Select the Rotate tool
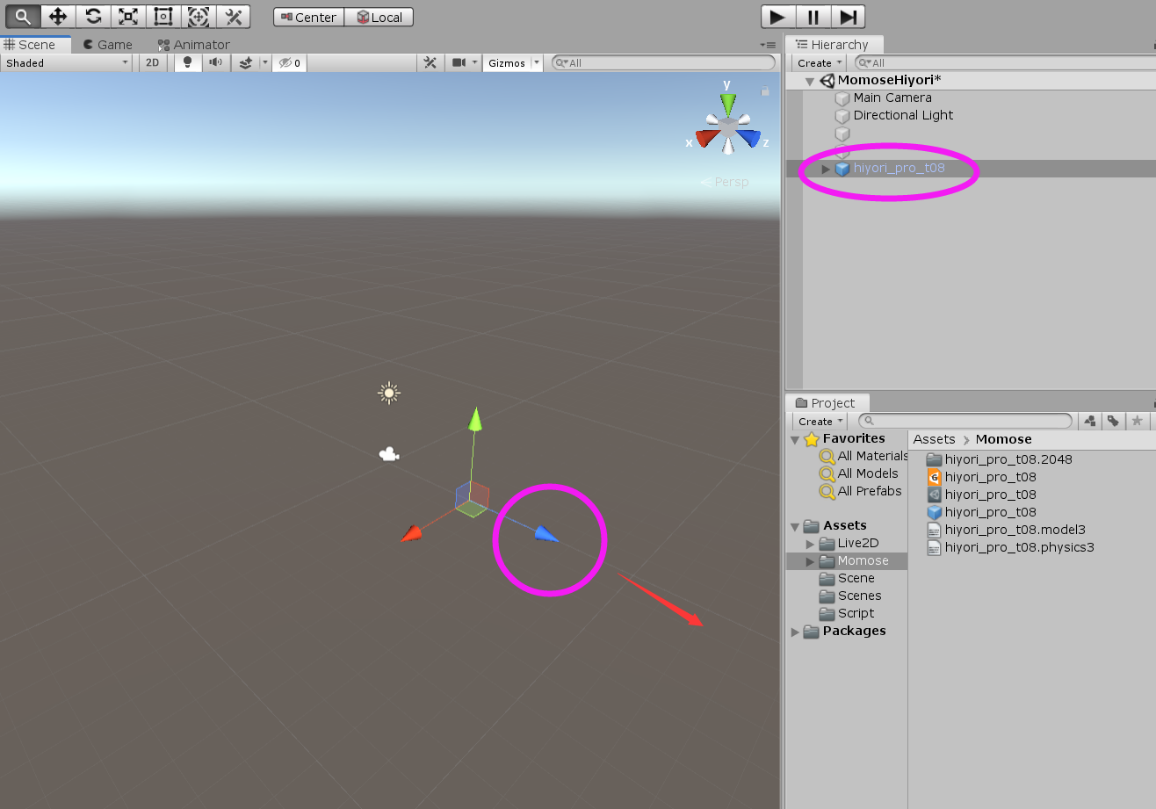Viewport: 1156px width, 809px height. pyautogui.click(x=93, y=17)
